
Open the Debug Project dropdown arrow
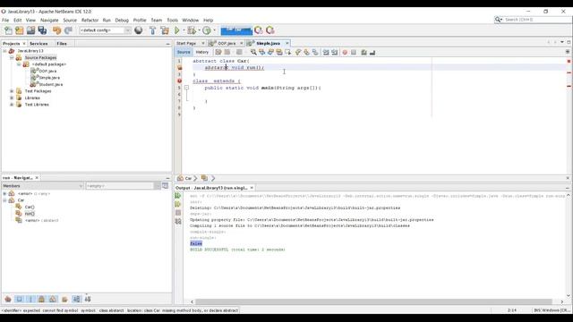pyautogui.click(x=199, y=30)
